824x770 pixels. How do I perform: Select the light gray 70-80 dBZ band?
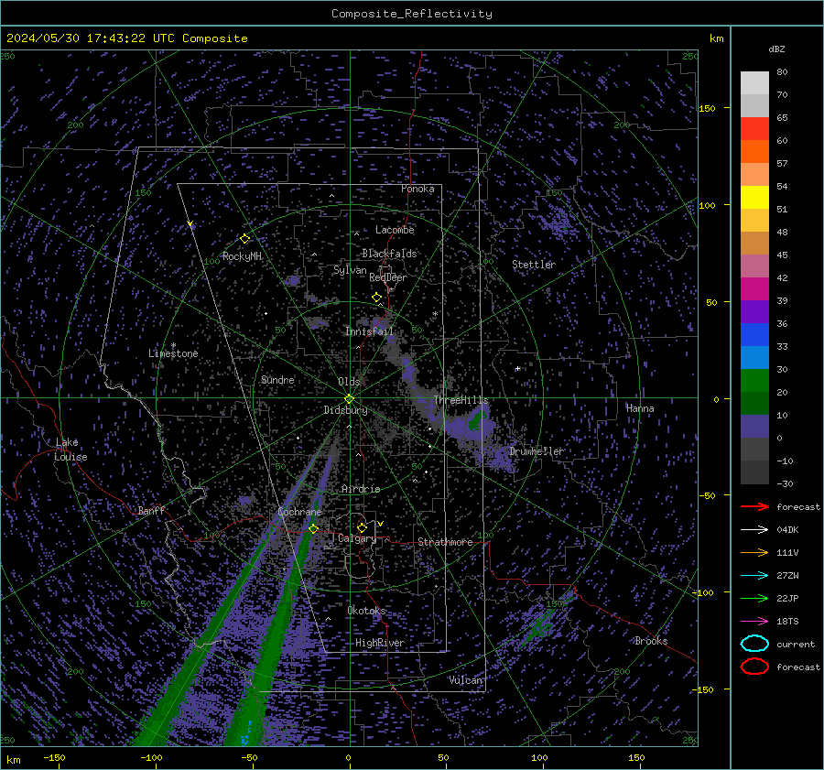[x=754, y=83]
